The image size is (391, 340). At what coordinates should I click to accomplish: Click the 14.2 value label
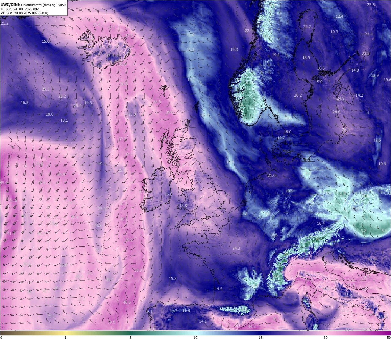tap(359, 95)
